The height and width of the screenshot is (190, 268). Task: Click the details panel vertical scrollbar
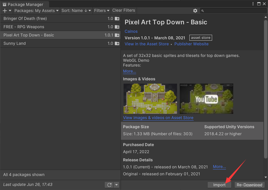click(x=266, y=90)
